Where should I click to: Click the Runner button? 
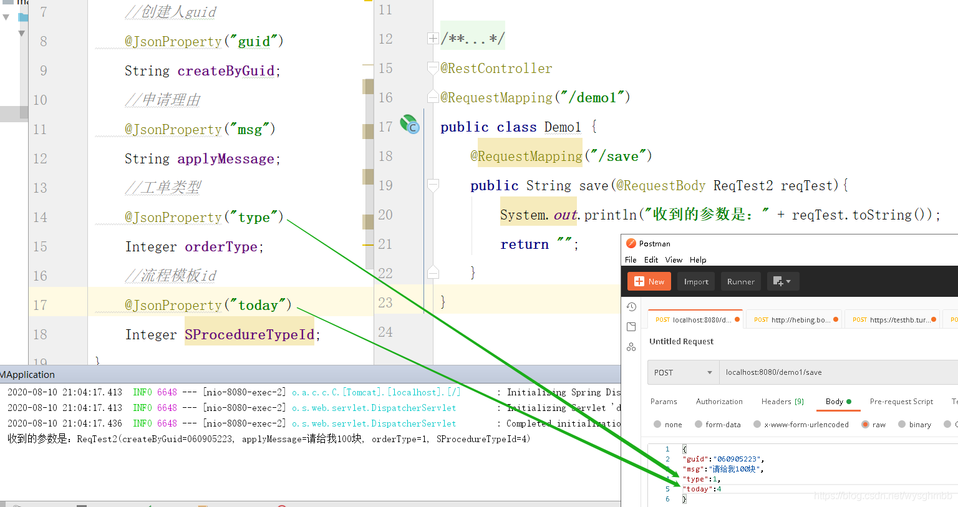[741, 281]
